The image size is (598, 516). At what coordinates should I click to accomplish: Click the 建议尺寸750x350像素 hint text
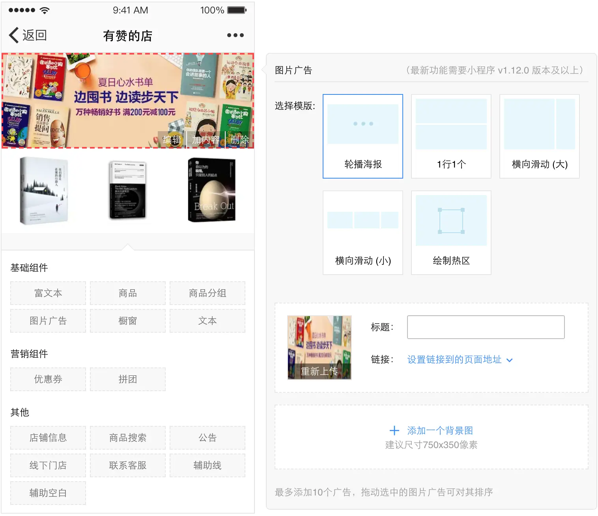[x=432, y=445]
